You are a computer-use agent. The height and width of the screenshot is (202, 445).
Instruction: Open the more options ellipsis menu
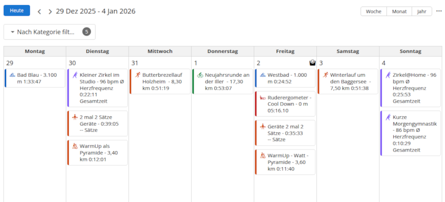pyautogui.click(x=438, y=11)
